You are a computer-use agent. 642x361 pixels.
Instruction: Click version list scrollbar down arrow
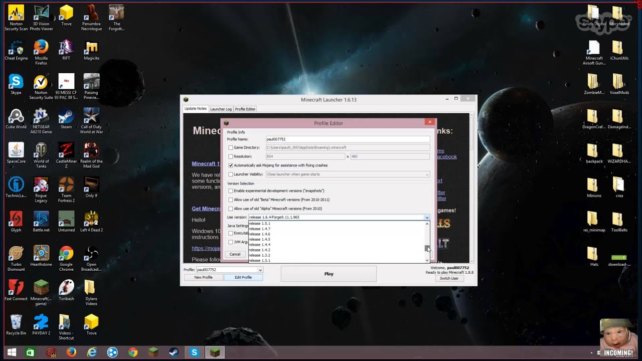coord(427,260)
